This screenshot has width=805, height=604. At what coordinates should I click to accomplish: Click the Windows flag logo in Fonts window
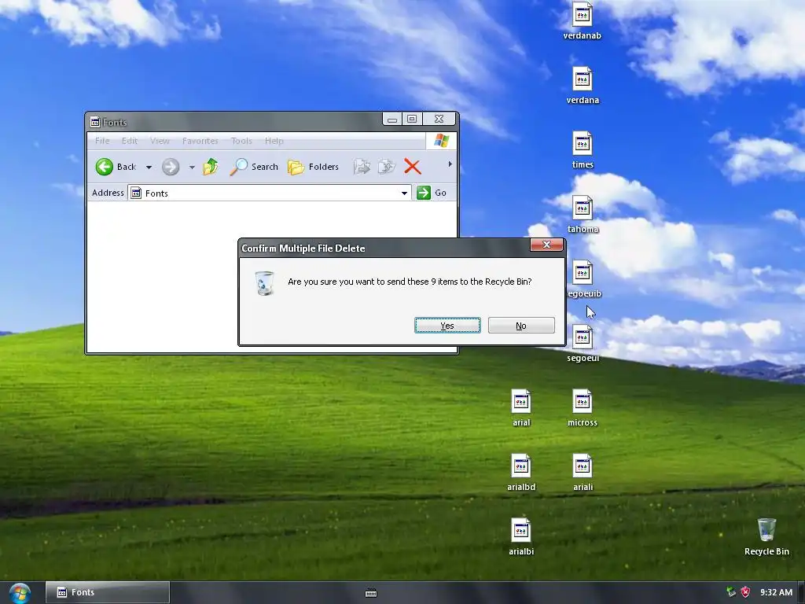[441, 141]
